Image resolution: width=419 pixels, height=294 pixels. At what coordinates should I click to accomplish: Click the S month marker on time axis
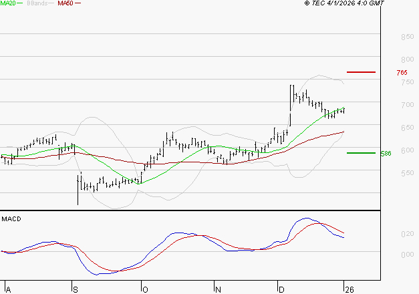click(x=76, y=290)
